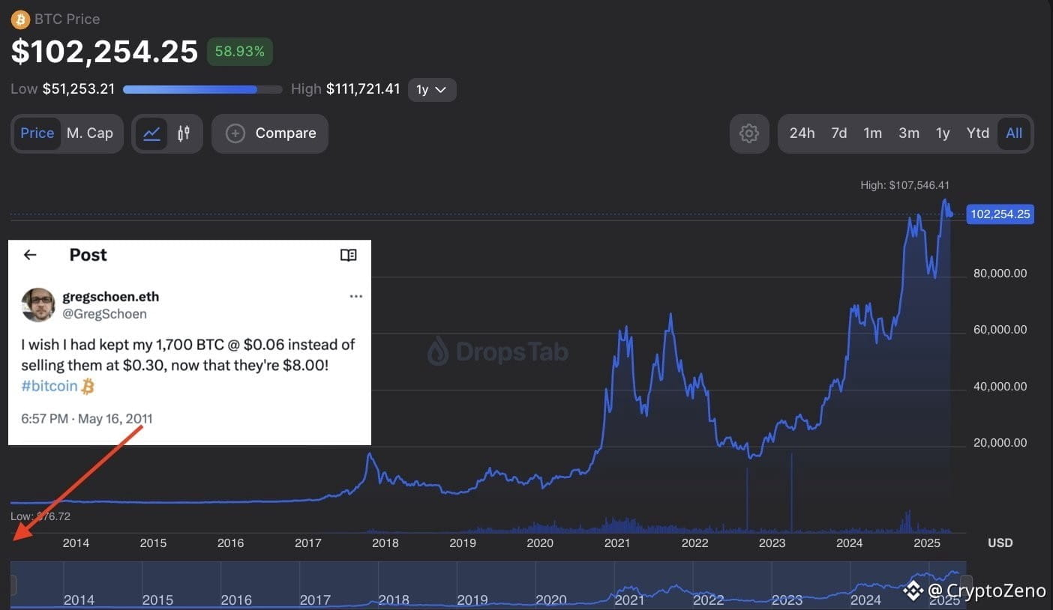Open the #bitcoin hashtag link
The height and width of the screenshot is (610, 1053).
(49, 386)
